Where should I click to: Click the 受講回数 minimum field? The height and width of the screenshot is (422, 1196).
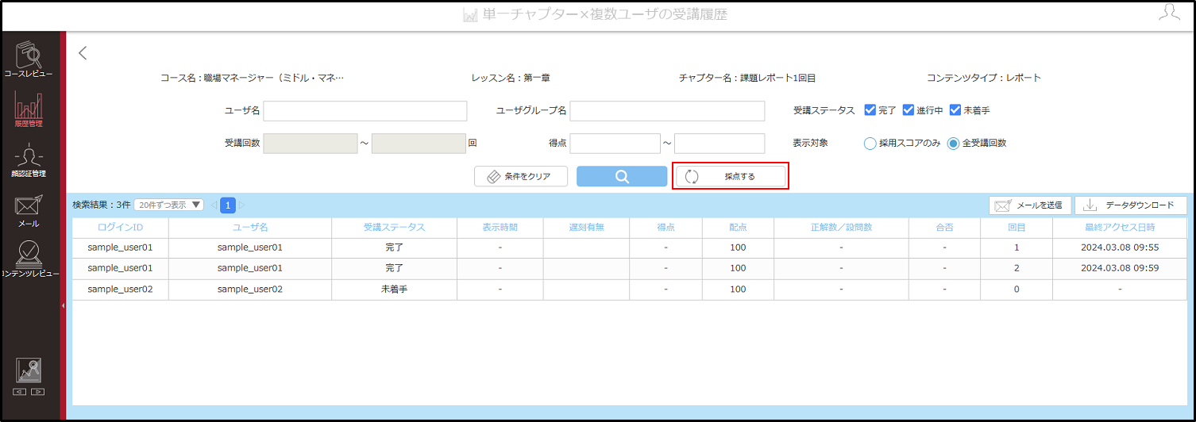coord(311,144)
